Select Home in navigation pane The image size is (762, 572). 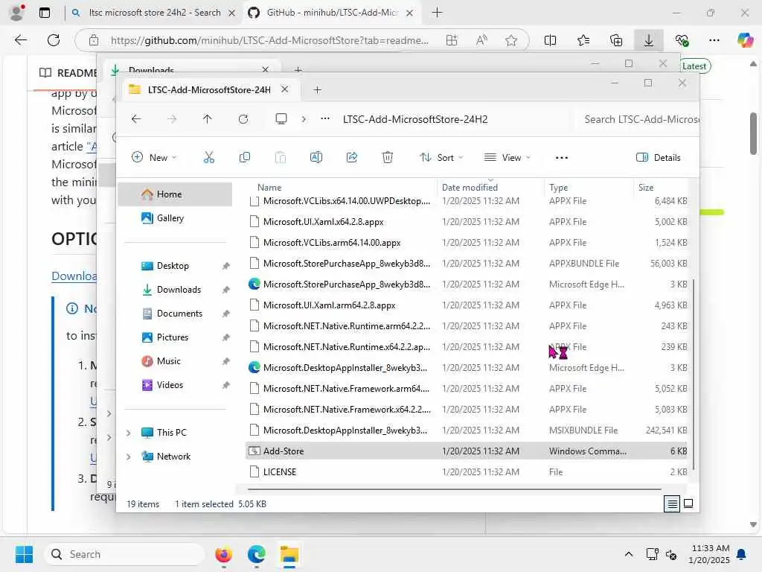[x=176, y=194]
